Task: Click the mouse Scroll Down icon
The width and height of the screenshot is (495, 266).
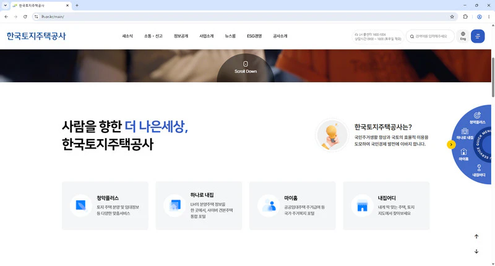Action: point(246,64)
